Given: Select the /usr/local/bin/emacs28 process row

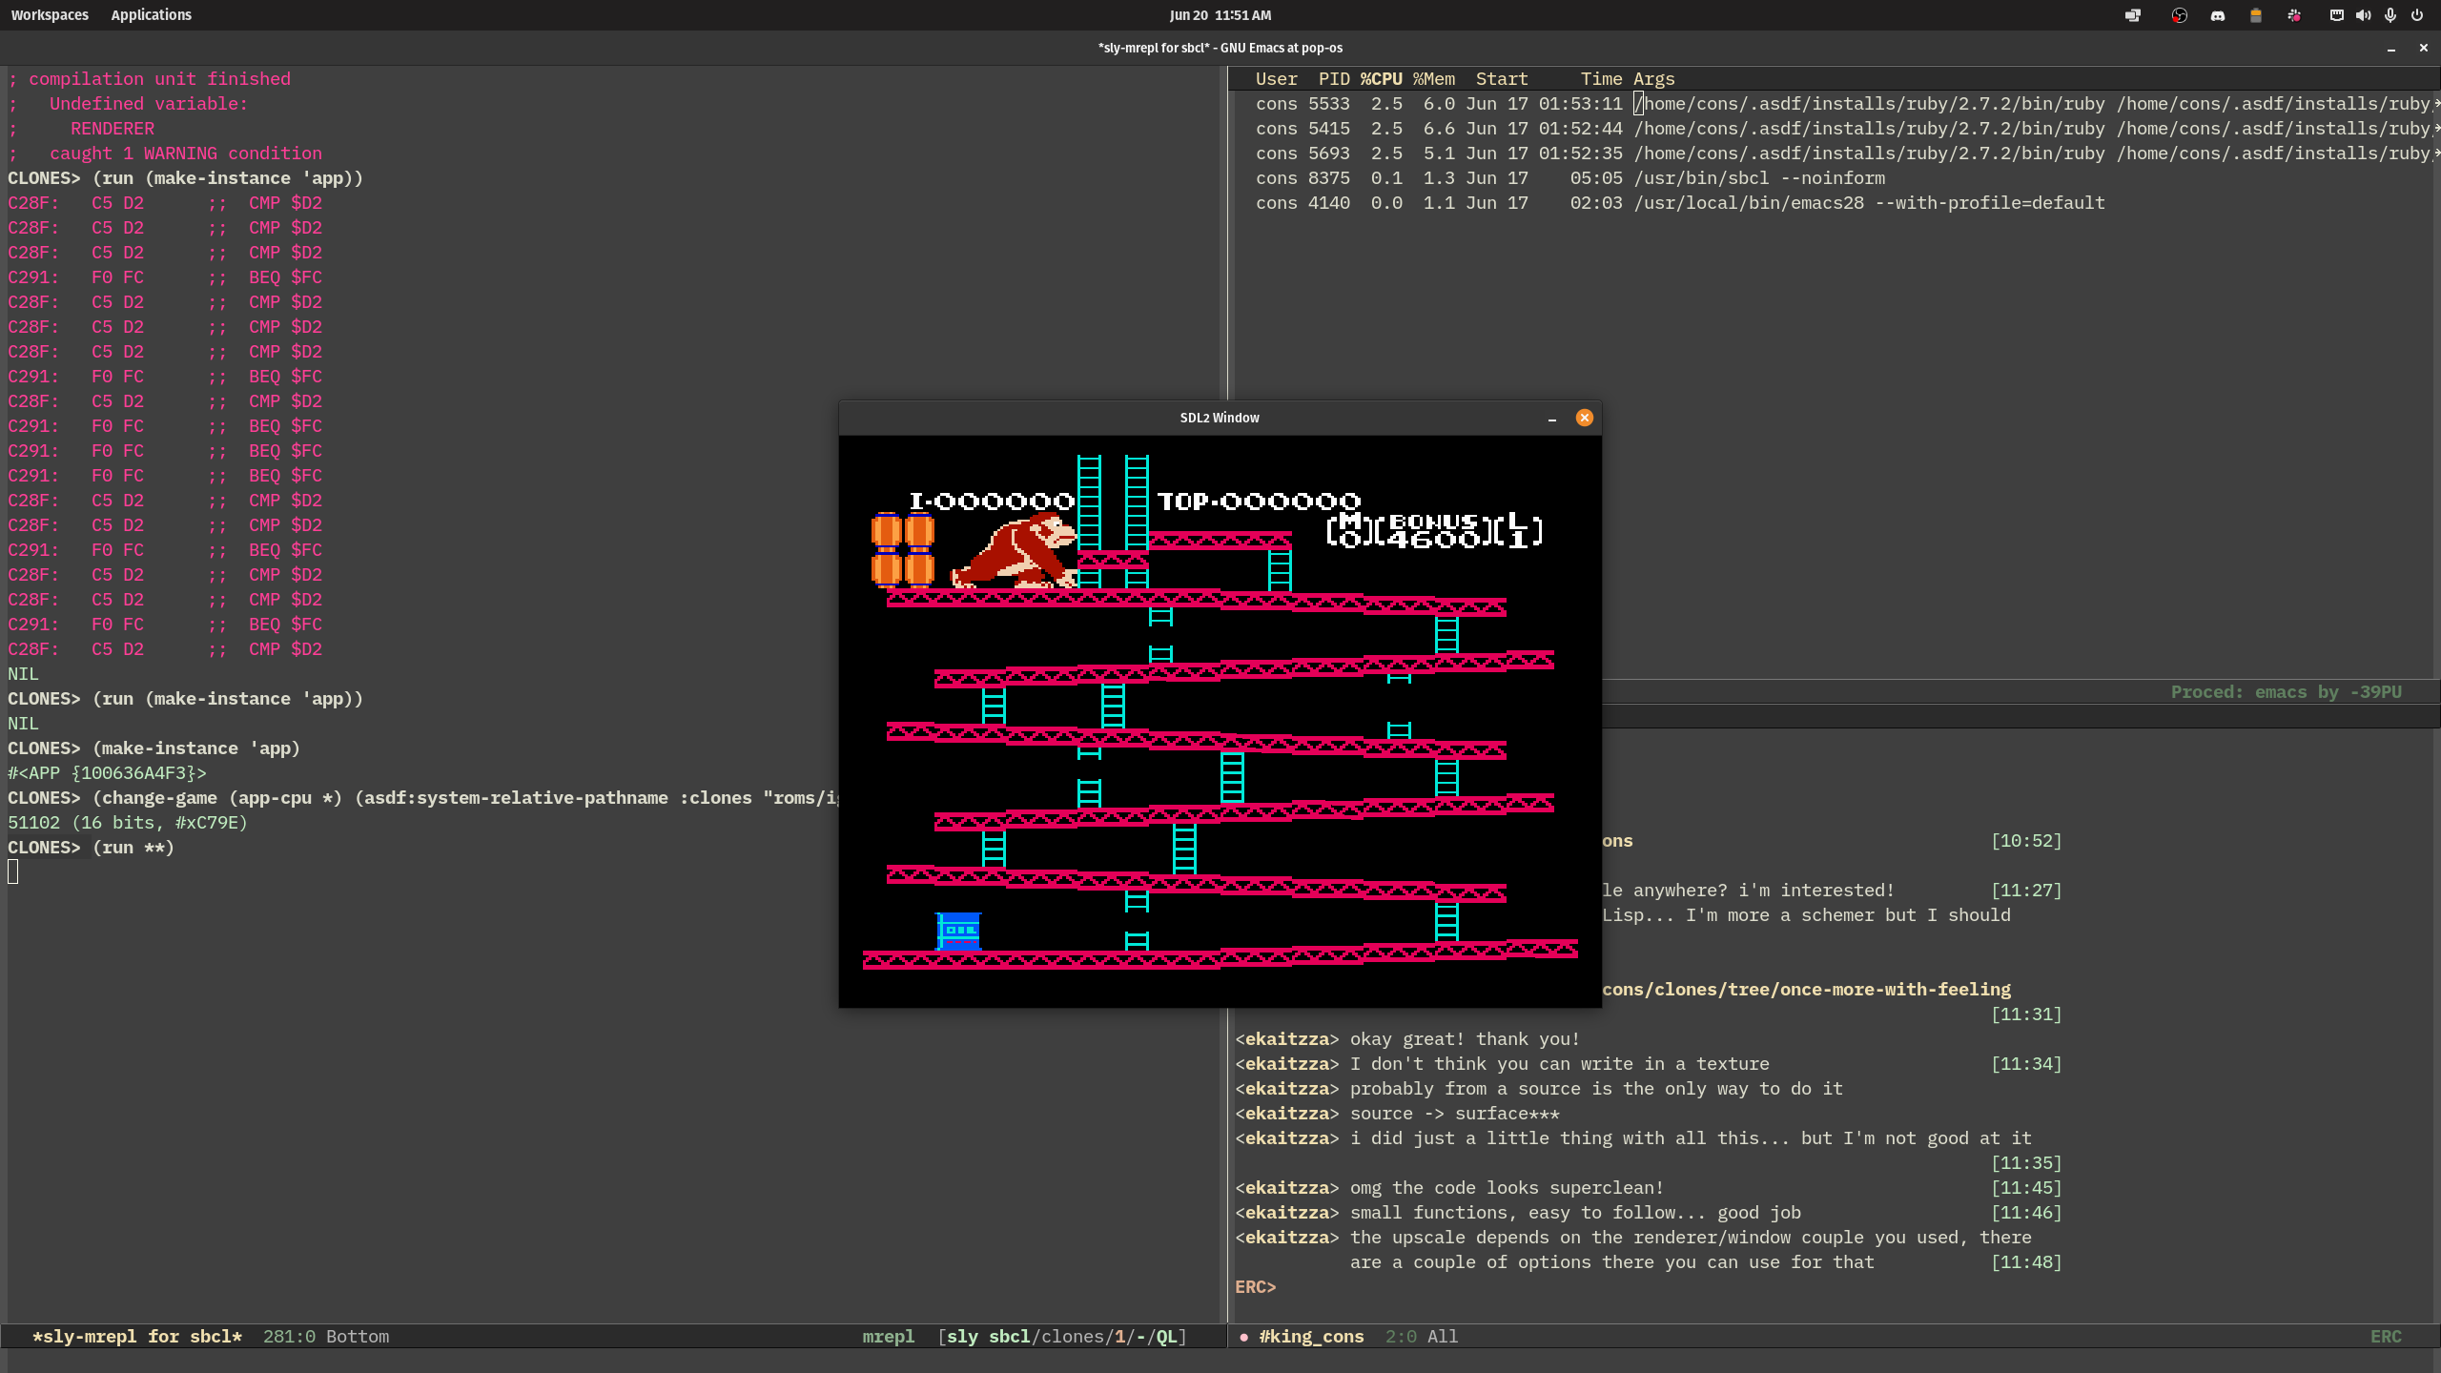Looking at the screenshot, I should [1836, 203].
